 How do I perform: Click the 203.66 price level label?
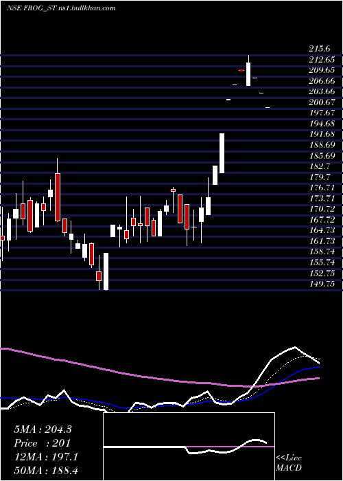(x=322, y=91)
